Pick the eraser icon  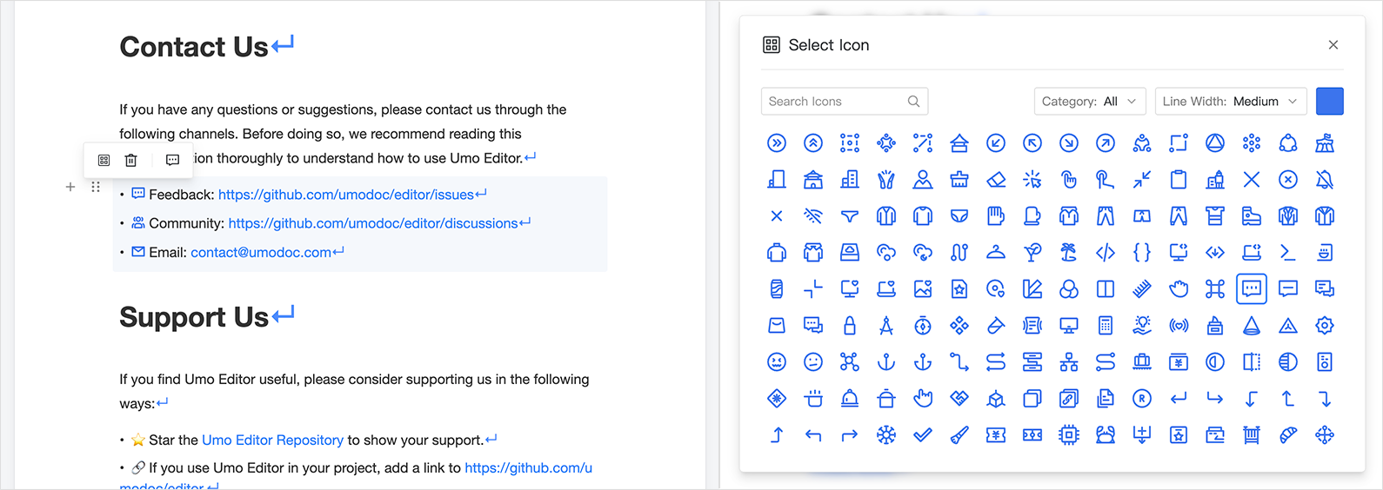[x=996, y=180]
